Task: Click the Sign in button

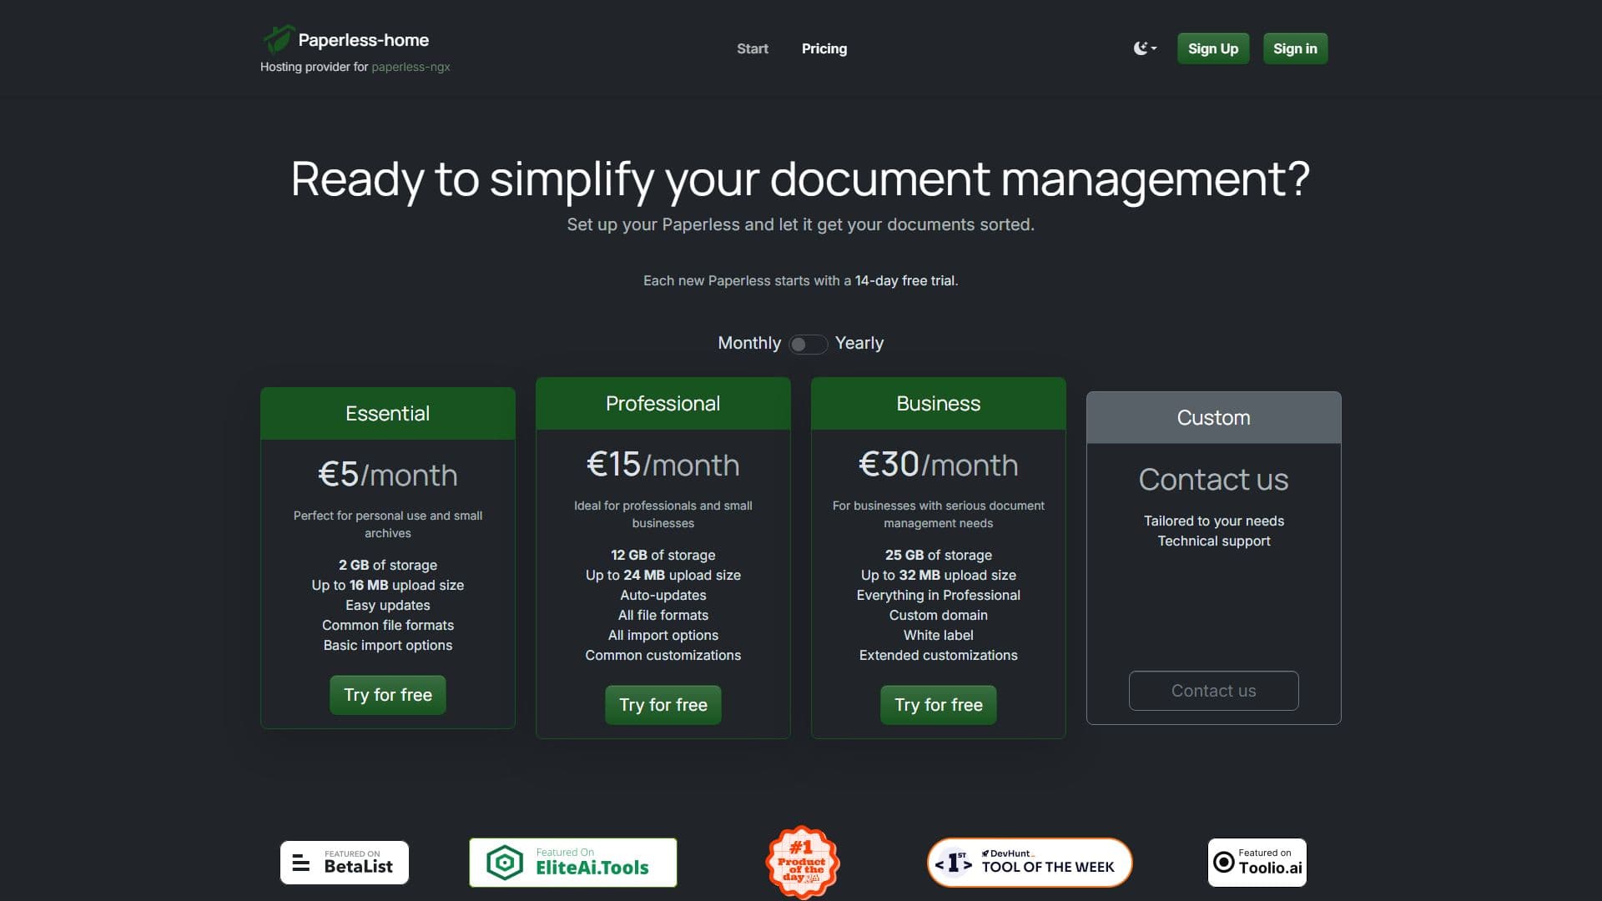Action: pos(1295,48)
